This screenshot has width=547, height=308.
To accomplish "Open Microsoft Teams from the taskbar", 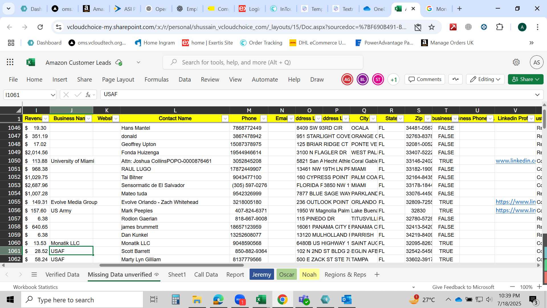I will coord(304,300).
